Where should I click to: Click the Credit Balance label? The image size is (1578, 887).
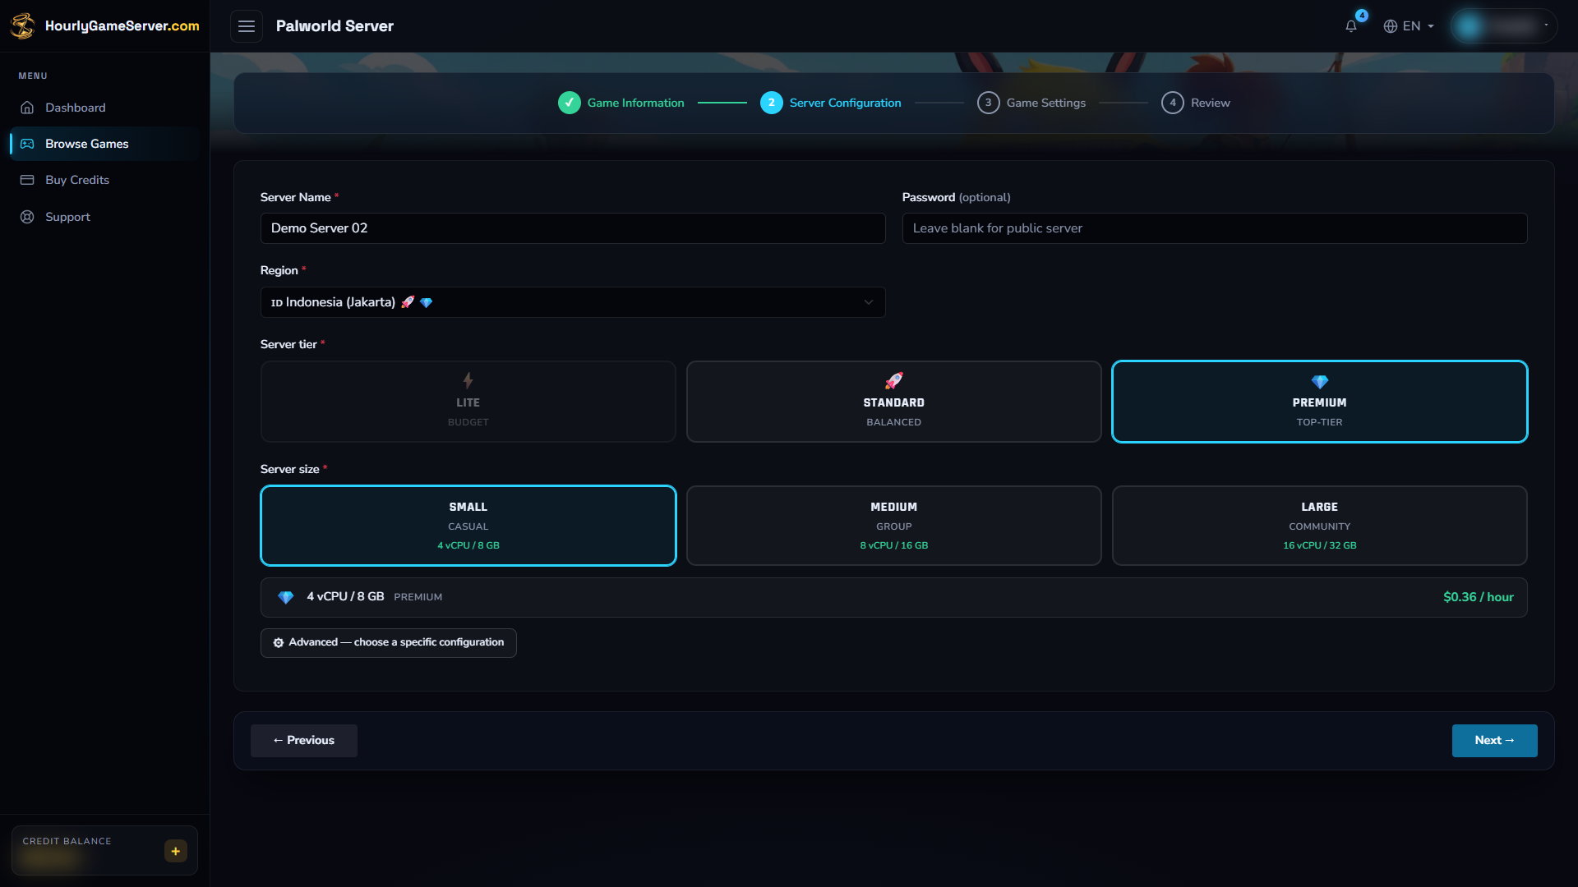[x=67, y=841]
